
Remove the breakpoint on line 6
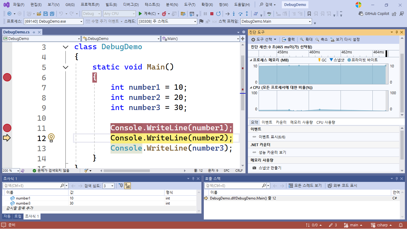[7, 78]
